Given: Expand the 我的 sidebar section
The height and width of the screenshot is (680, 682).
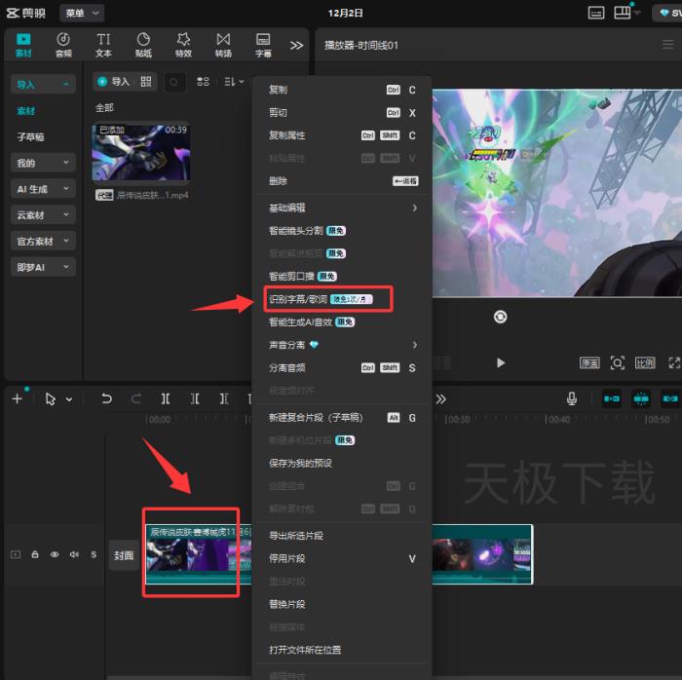Looking at the screenshot, I should pyautogui.click(x=42, y=163).
